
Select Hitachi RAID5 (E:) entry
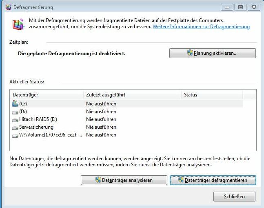(x=38, y=119)
